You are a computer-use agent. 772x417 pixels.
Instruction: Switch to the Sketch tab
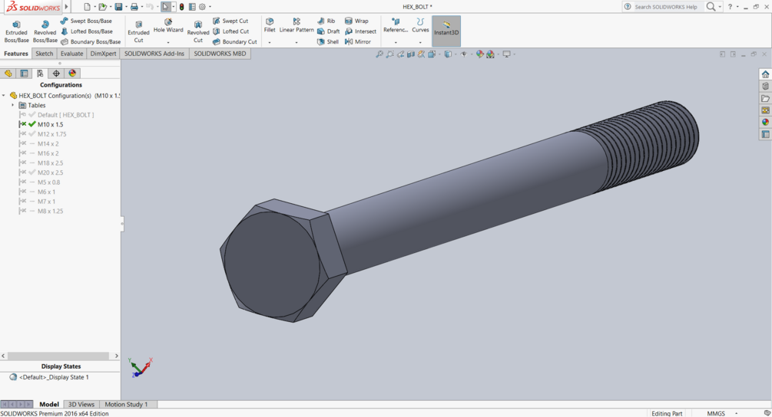pos(45,54)
